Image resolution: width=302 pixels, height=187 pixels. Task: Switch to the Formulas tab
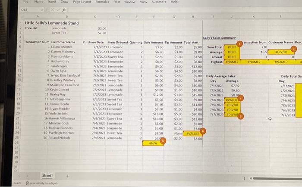point(102,2)
